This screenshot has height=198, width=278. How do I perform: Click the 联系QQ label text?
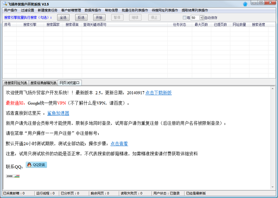[14, 167]
